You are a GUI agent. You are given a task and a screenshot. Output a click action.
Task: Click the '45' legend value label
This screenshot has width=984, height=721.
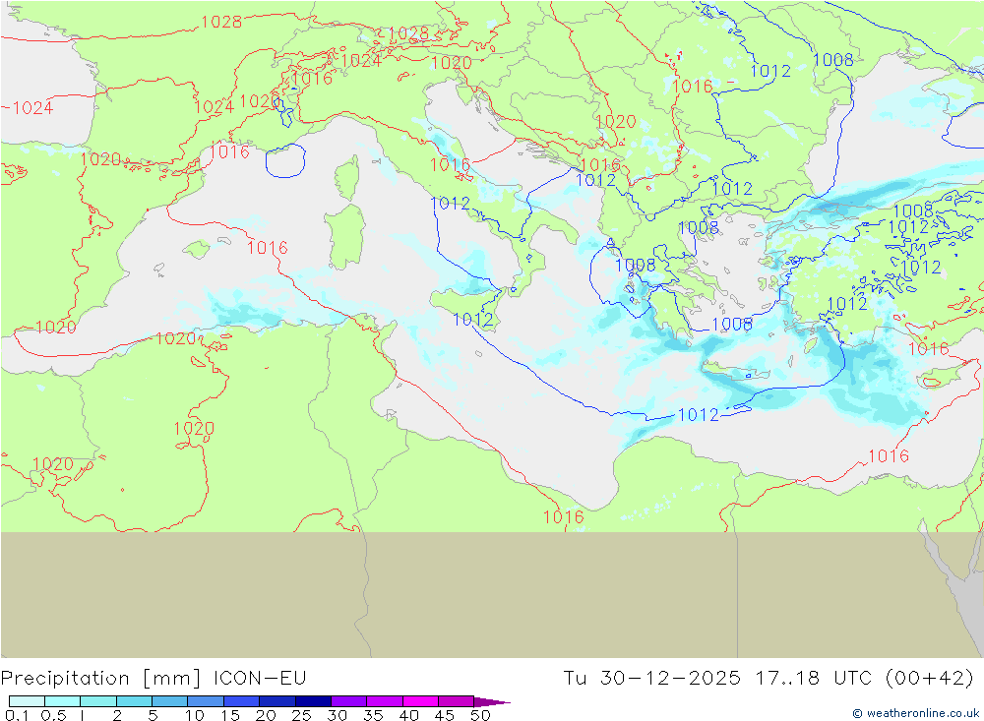pyautogui.click(x=445, y=715)
